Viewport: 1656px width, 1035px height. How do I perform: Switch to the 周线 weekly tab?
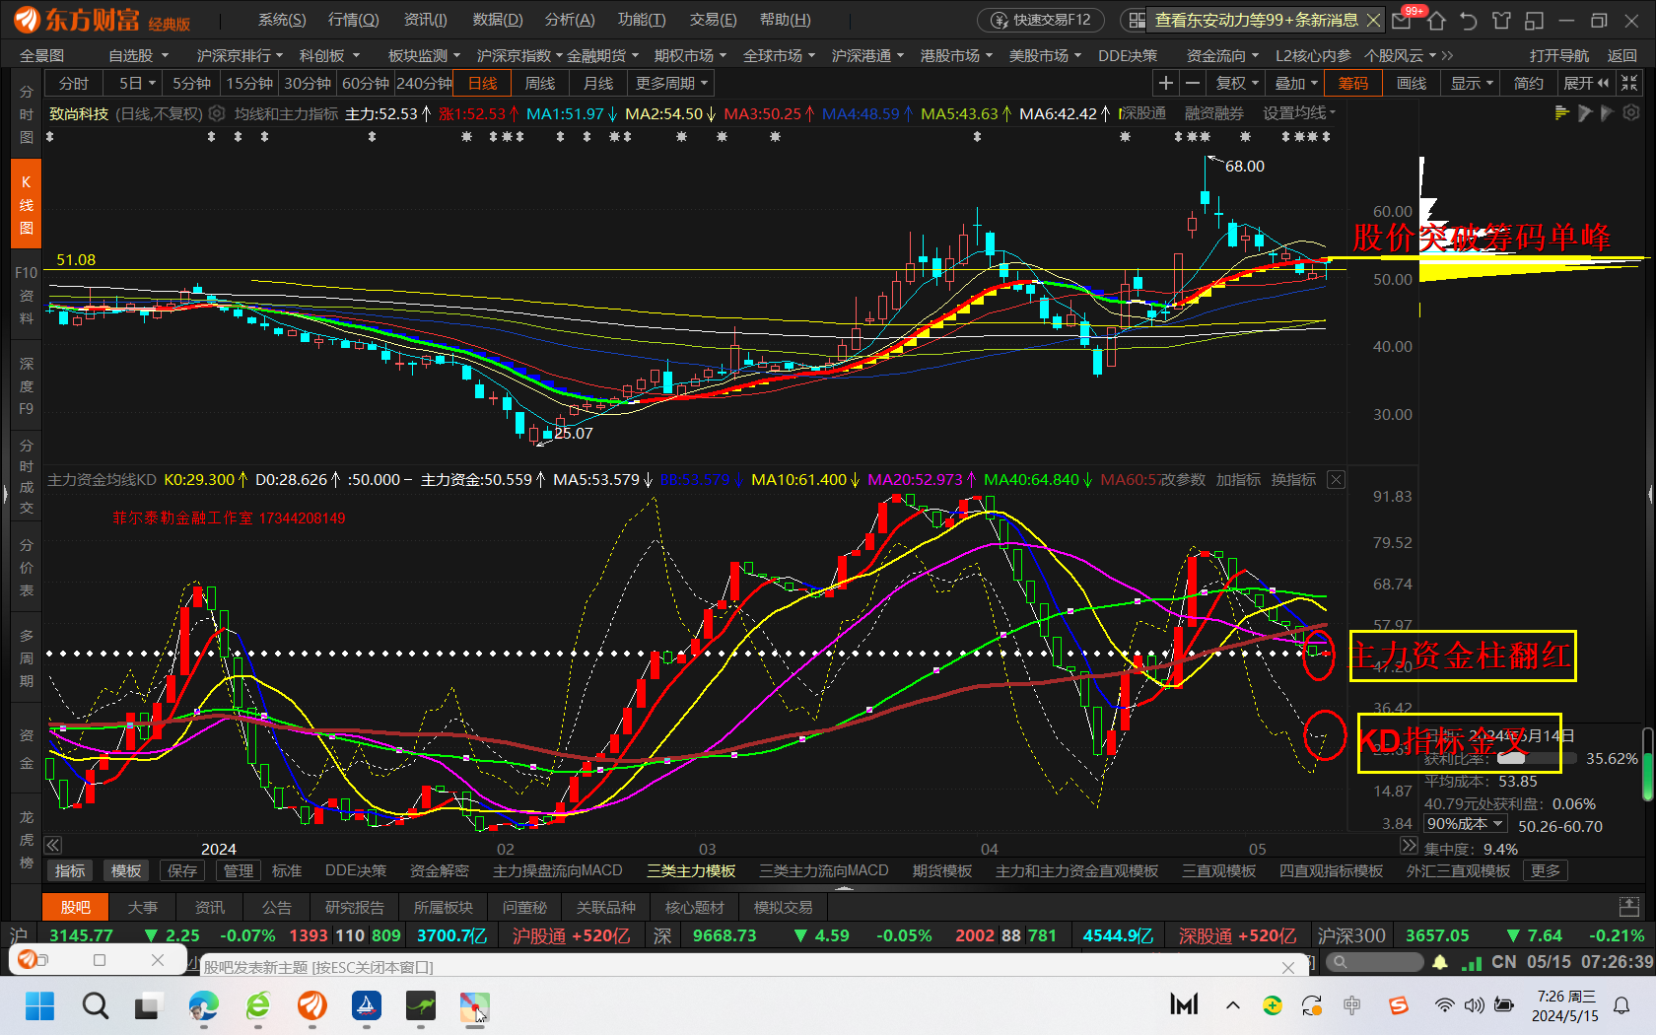[539, 84]
